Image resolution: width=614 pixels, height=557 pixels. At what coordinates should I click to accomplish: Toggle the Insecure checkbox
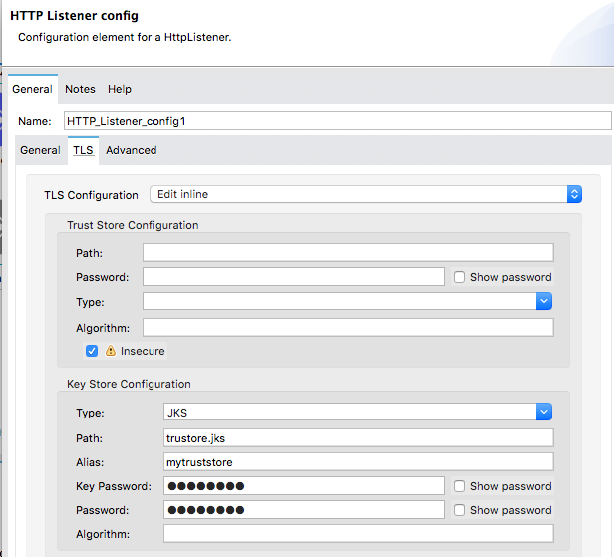(92, 351)
